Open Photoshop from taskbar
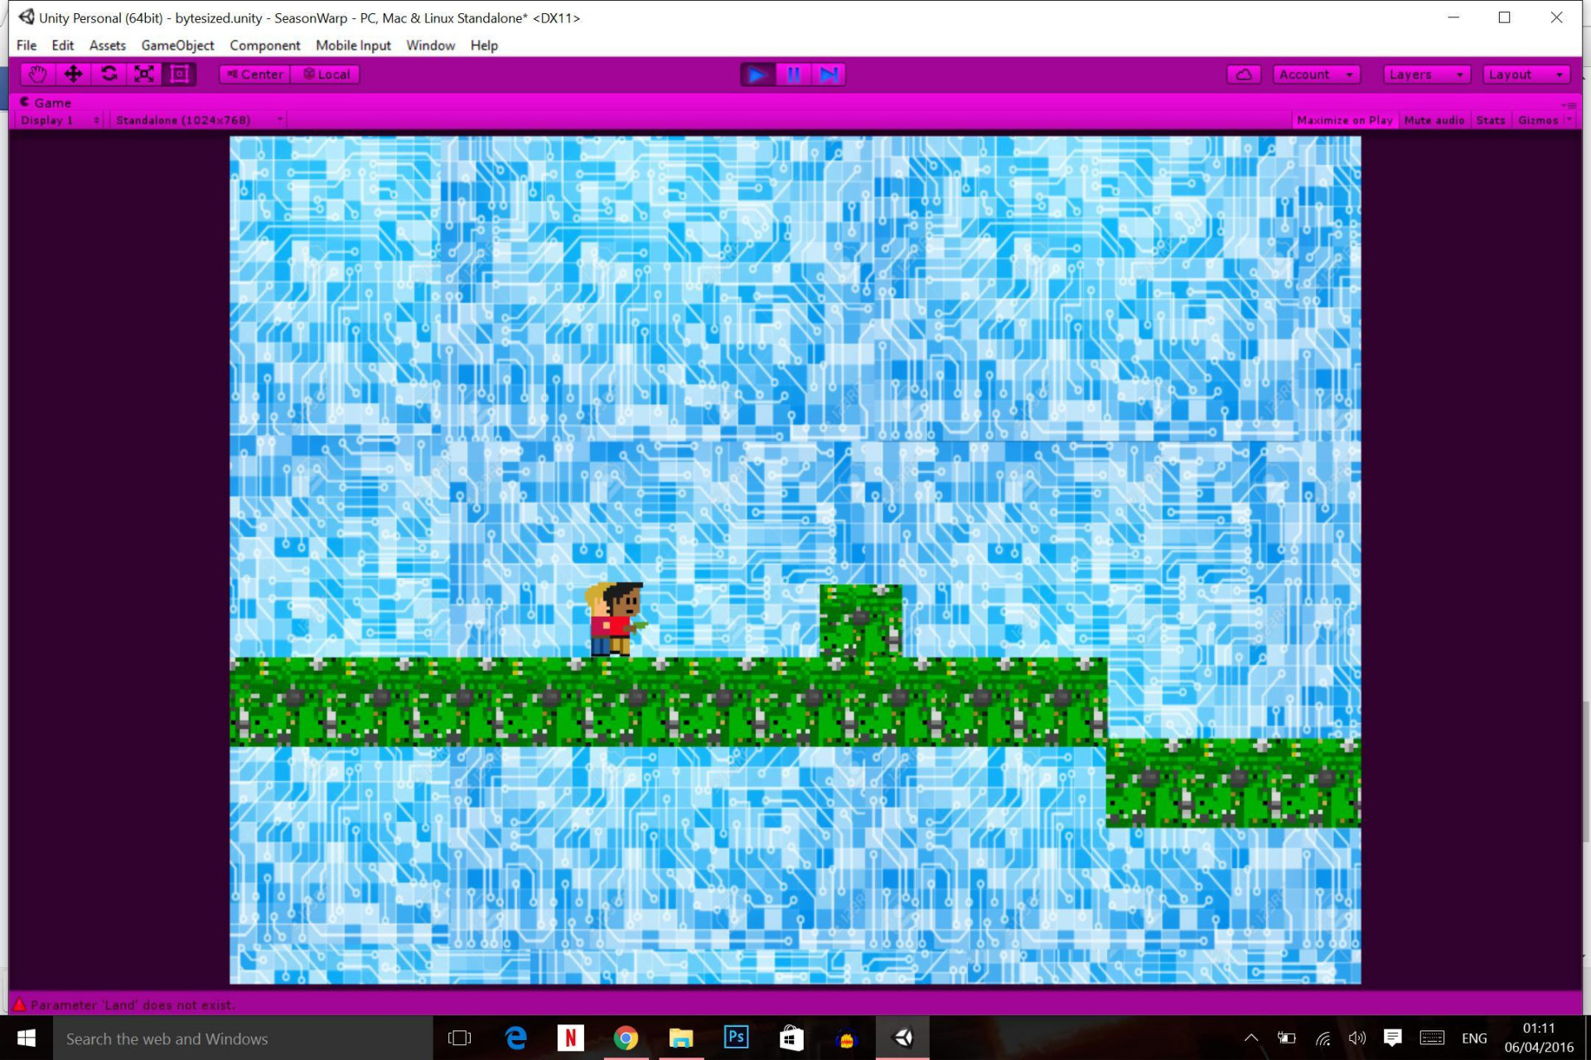1591x1060 pixels. tap(736, 1038)
